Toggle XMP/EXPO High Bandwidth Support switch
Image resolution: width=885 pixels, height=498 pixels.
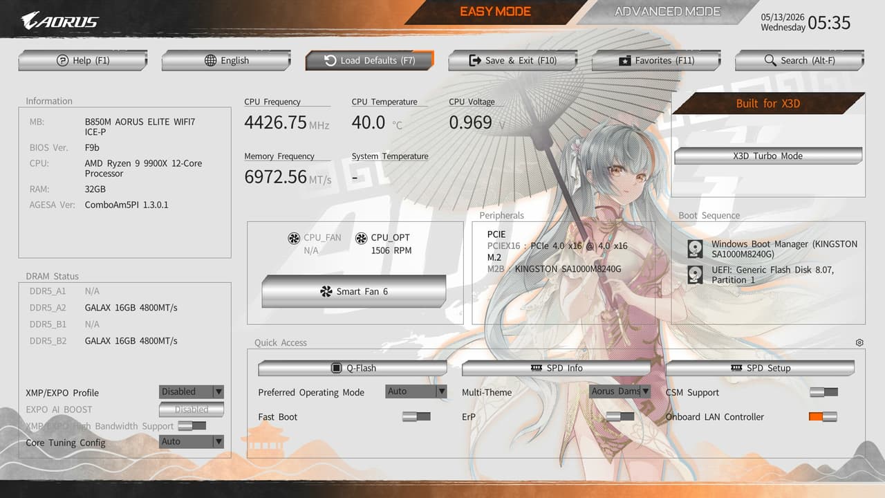click(x=192, y=426)
